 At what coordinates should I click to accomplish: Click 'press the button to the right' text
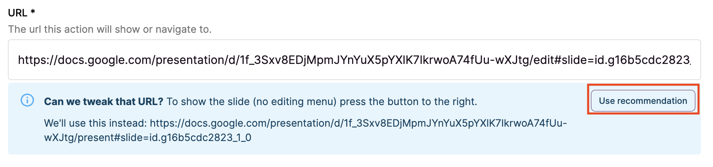[x=408, y=101]
